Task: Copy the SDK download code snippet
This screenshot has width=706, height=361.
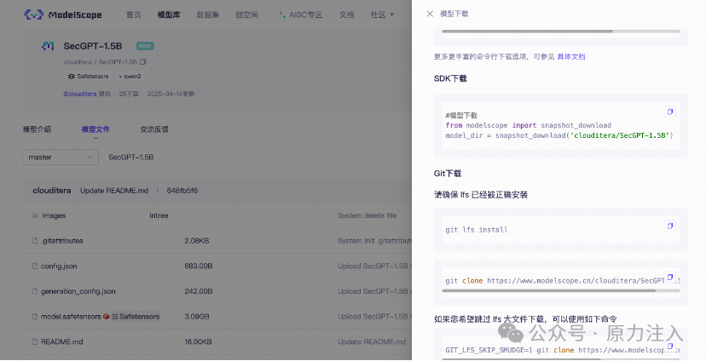Action: pyautogui.click(x=670, y=112)
